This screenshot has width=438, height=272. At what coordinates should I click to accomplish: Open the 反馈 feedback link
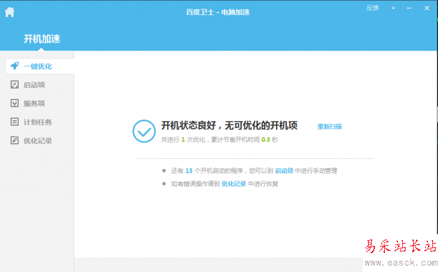372,8
